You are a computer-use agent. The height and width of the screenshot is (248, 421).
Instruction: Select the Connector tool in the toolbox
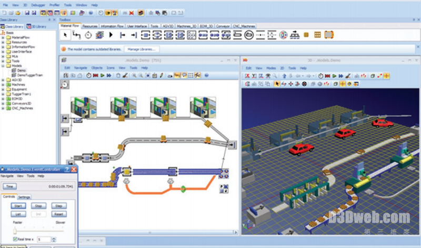(x=76, y=35)
